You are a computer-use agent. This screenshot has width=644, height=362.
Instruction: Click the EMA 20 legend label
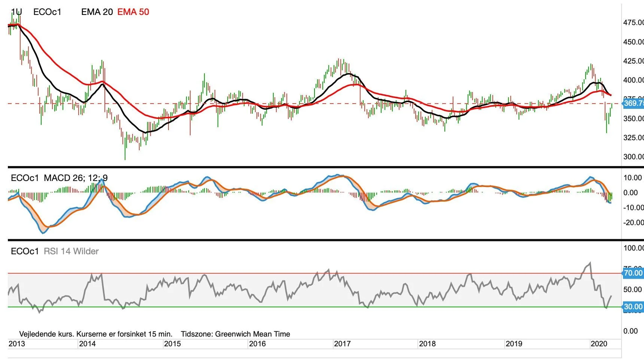97,12
